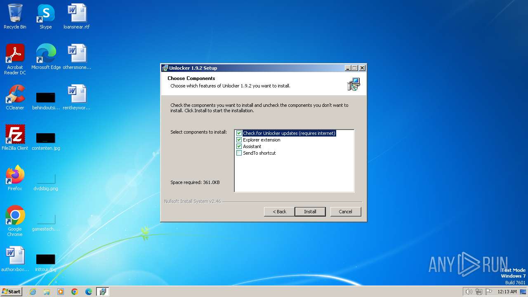Viewport: 528px width, 297px height.
Task: Select the behindoutsi file icon
Action: click(x=46, y=101)
